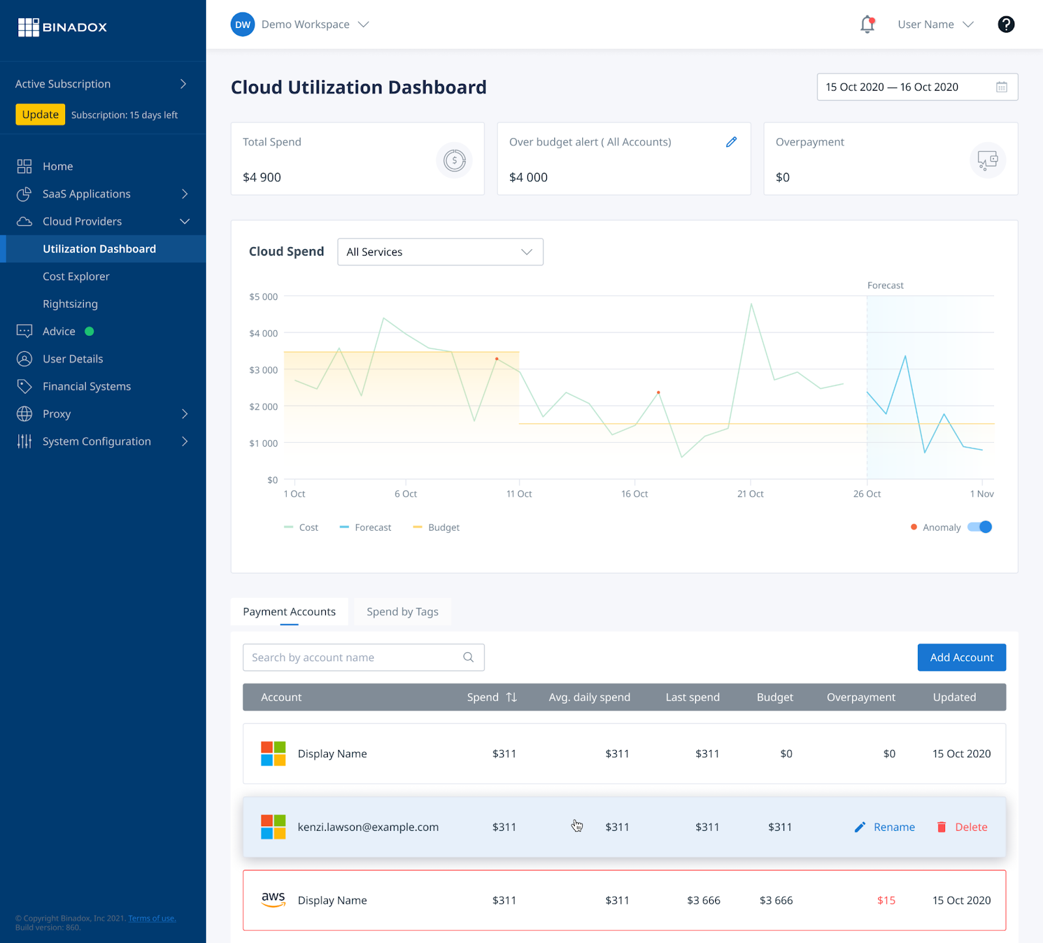Viewport: 1043px width, 943px height.
Task: Click the Overpayment column header
Action: point(860,697)
